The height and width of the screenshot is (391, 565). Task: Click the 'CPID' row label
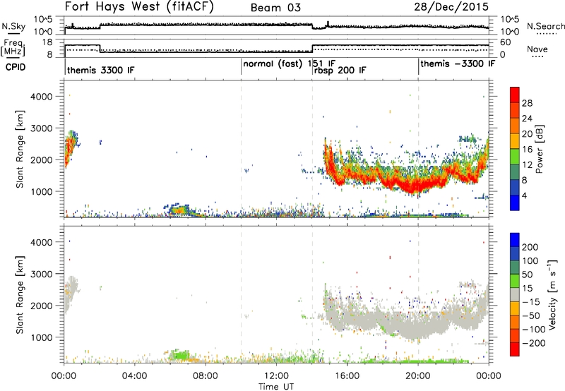(16, 67)
